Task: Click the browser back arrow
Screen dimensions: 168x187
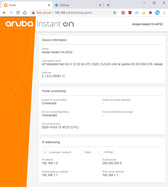Action: (4, 13)
